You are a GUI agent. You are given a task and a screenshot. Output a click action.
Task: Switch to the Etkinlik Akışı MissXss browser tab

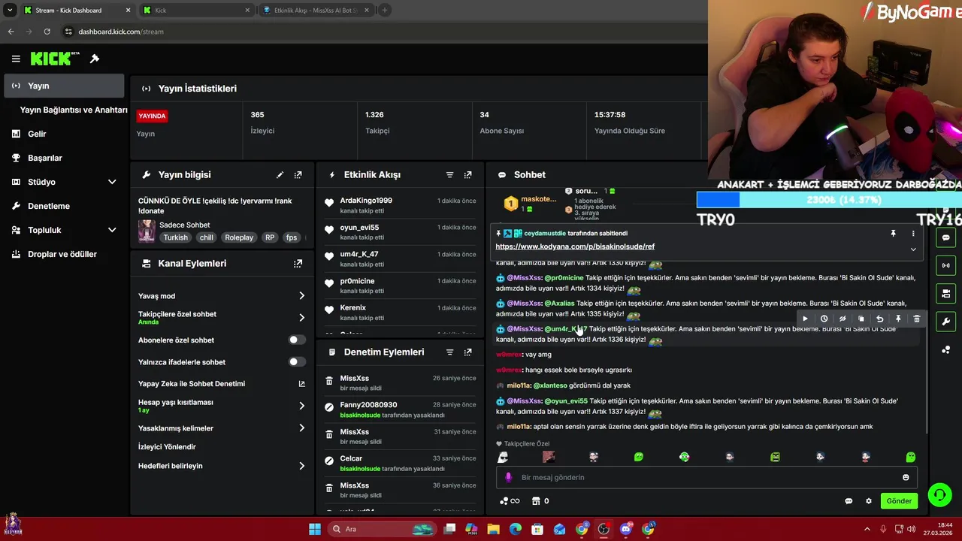[316, 11]
